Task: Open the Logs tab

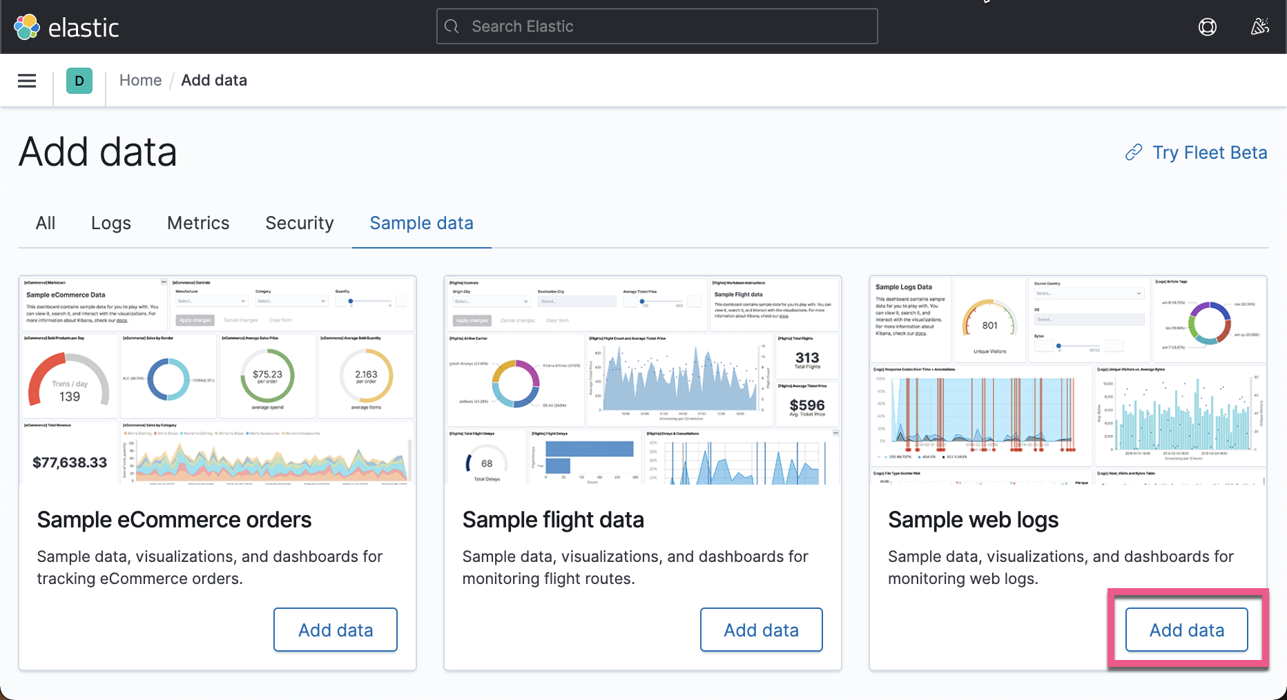Action: click(110, 222)
